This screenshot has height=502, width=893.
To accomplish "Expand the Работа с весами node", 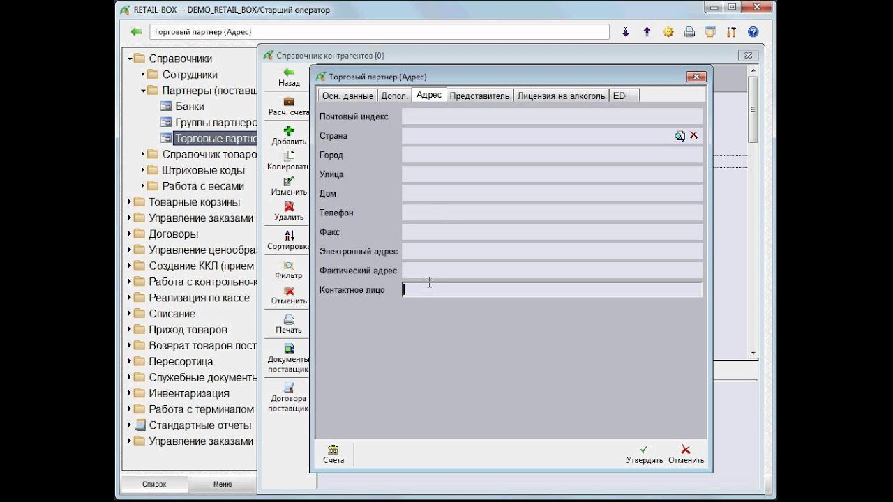I will (143, 186).
